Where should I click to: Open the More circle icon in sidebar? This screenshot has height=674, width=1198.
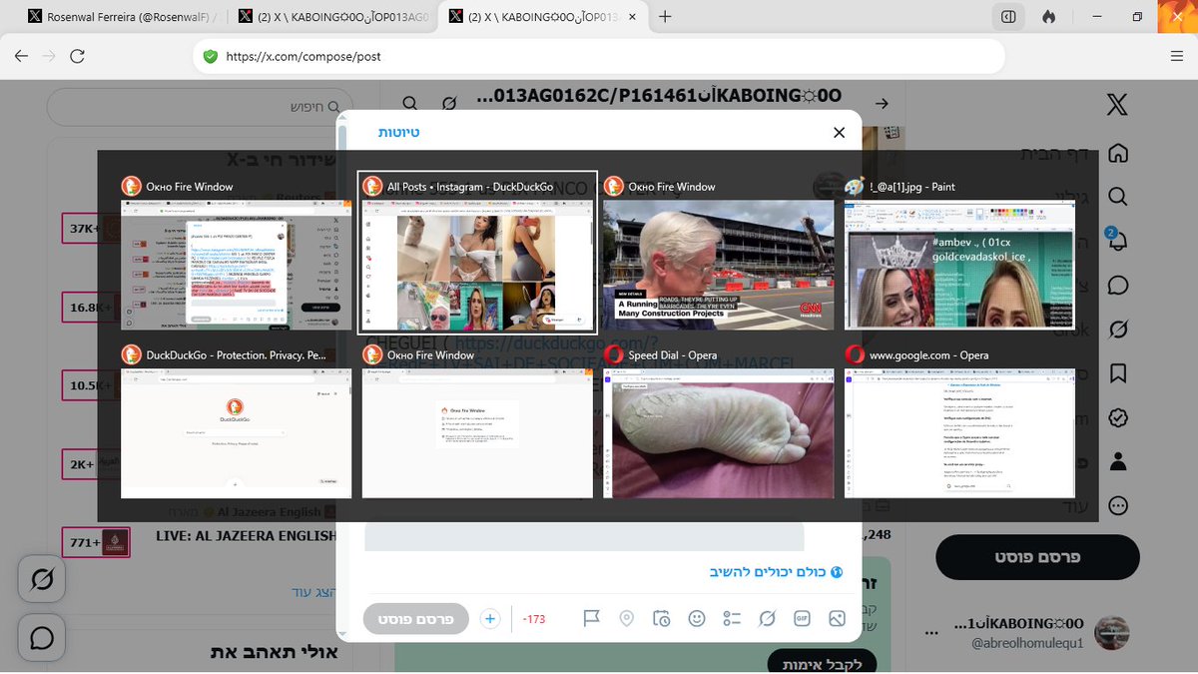coord(1118,505)
